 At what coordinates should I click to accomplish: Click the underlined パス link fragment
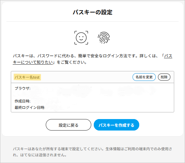[x=168, y=56]
